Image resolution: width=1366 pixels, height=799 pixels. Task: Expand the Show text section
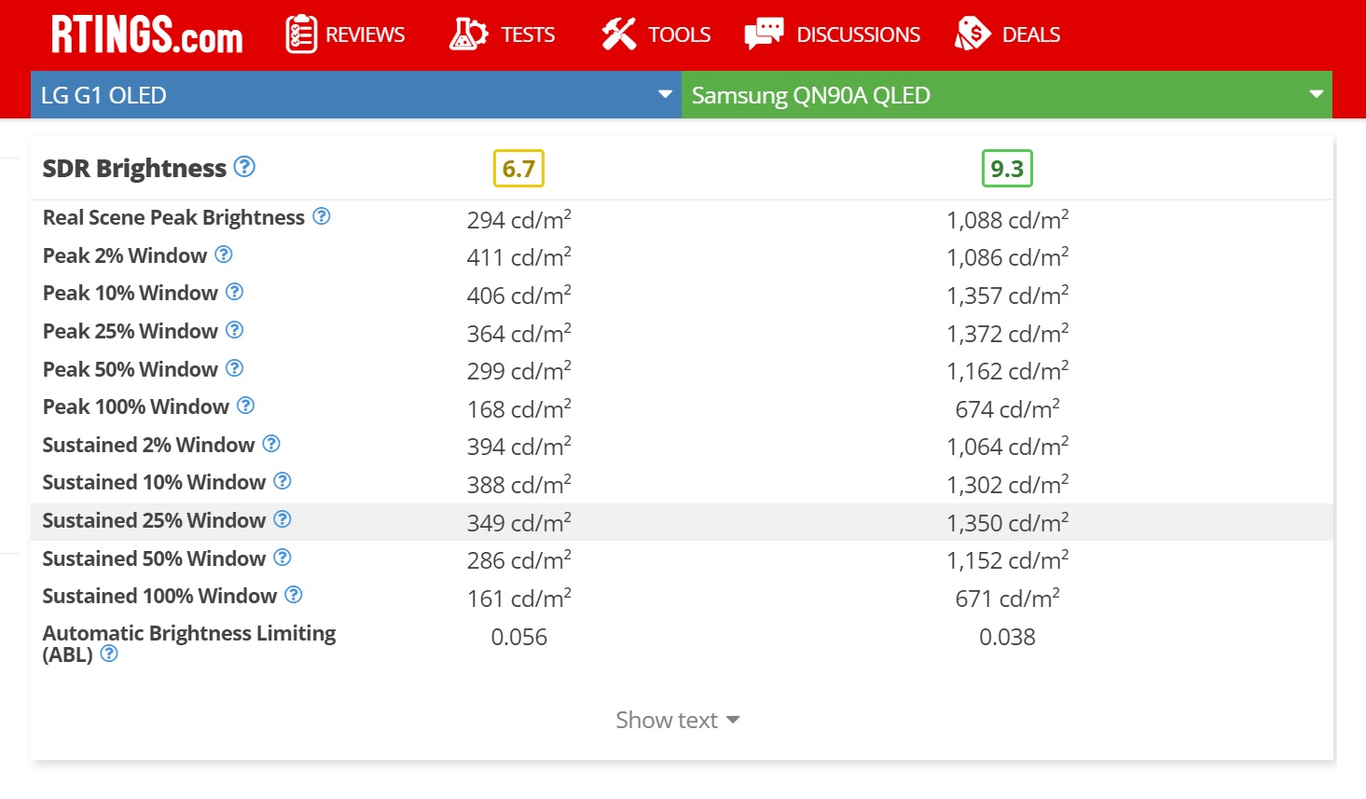point(677,720)
